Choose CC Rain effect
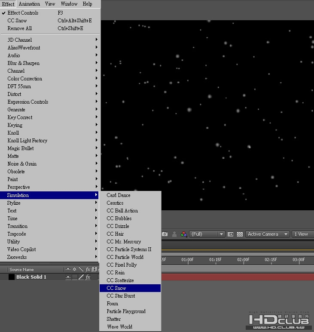This screenshot has width=314, height=332. point(130,273)
